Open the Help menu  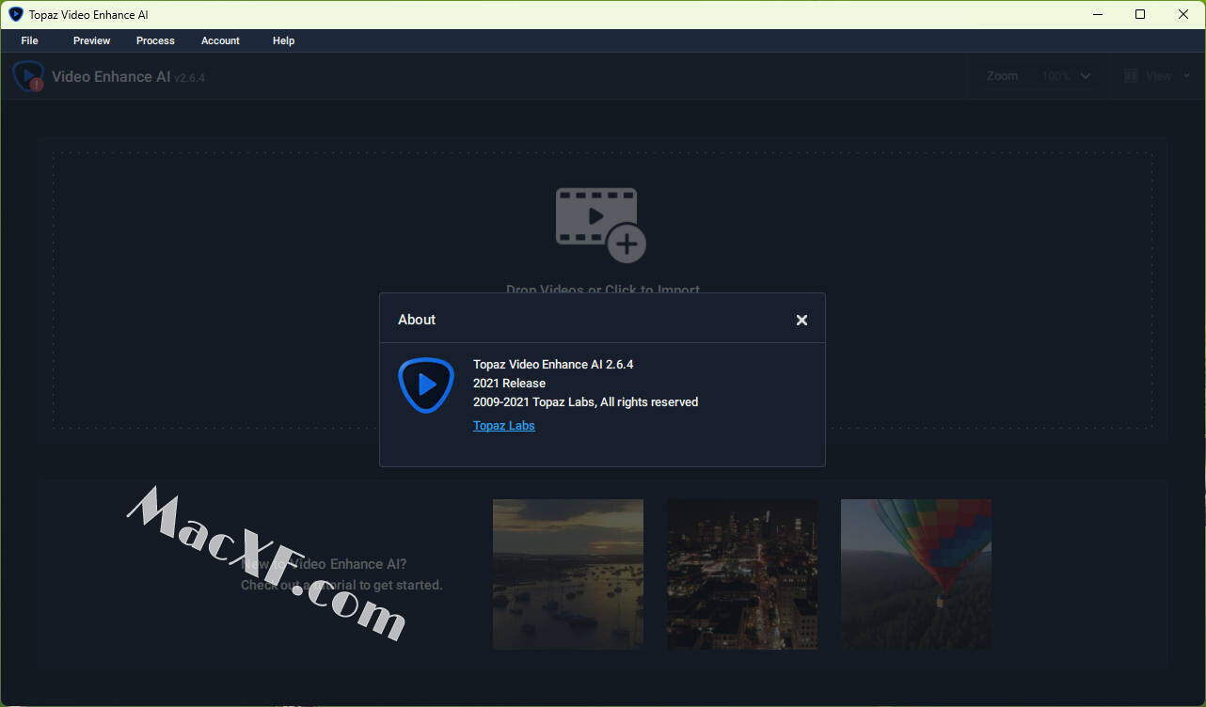pyautogui.click(x=283, y=40)
